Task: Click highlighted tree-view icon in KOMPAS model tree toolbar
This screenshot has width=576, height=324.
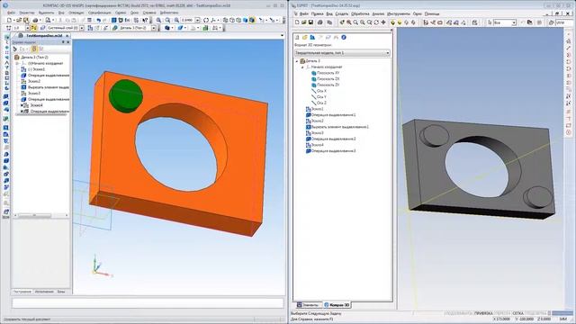Action: (34, 49)
